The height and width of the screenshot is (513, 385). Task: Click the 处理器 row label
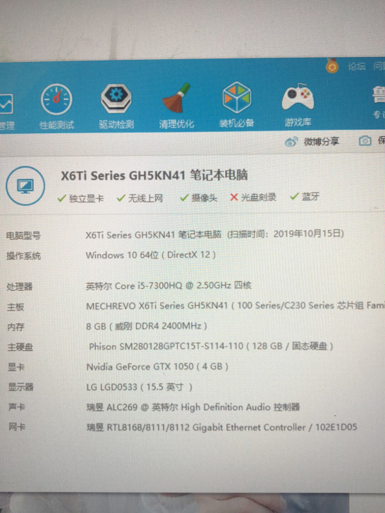[20, 287]
